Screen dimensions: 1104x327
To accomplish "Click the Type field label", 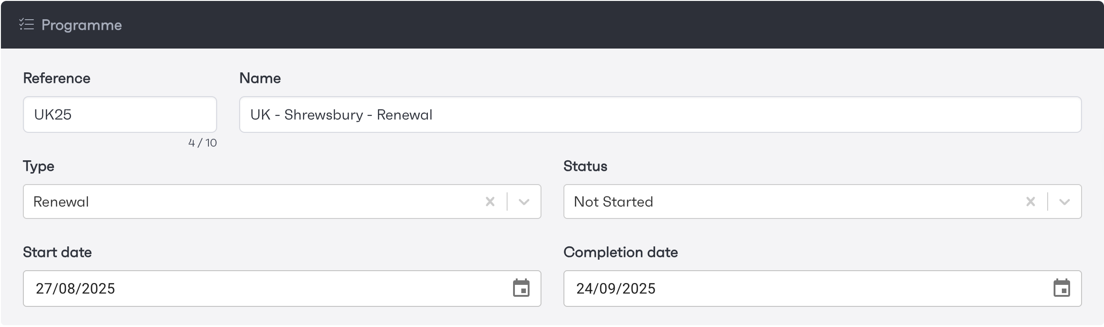I will click(39, 166).
